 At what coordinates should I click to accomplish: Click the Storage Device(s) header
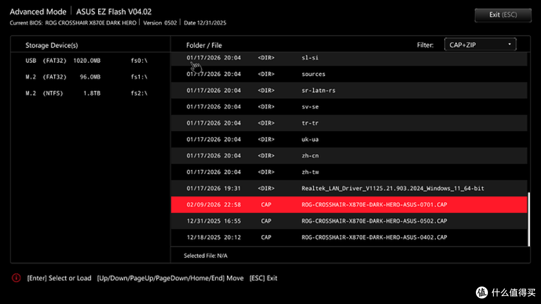pos(52,45)
